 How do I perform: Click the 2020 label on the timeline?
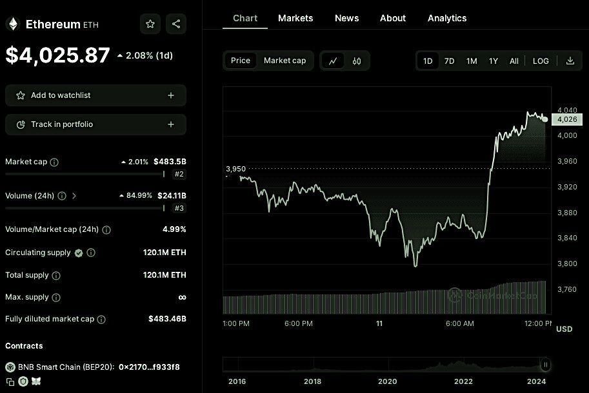pos(387,381)
